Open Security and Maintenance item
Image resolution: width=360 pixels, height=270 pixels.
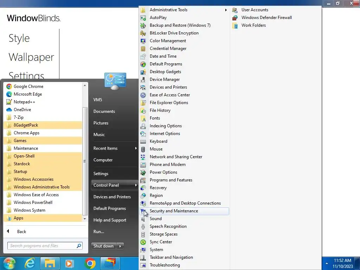(x=184, y=211)
